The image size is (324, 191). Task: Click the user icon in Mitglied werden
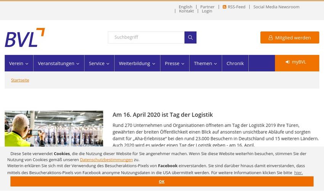(271, 38)
